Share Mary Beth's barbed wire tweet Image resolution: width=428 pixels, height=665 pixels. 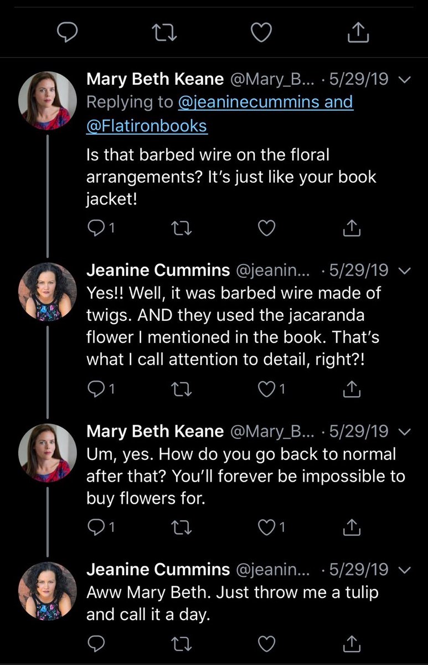pos(352,228)
